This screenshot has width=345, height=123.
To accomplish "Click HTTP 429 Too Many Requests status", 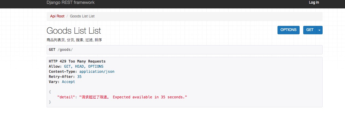I will point(77,61).
